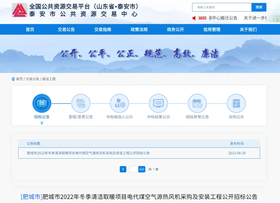Click the 交易公告 breadcrumb link
Viewport: 280px width, 203px height.
32,79
